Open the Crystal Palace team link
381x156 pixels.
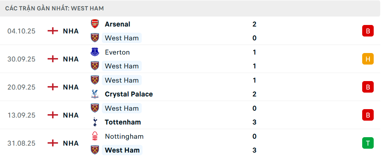[x=129, y=94]
